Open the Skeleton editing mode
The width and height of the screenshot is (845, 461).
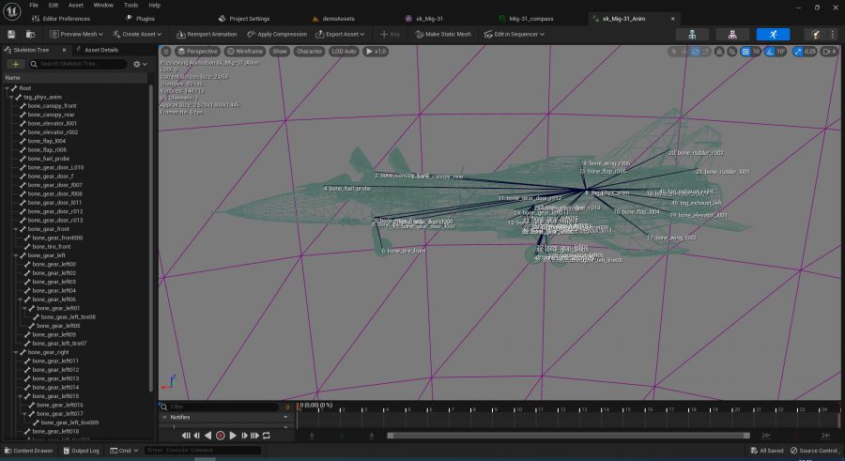point(692,34)
